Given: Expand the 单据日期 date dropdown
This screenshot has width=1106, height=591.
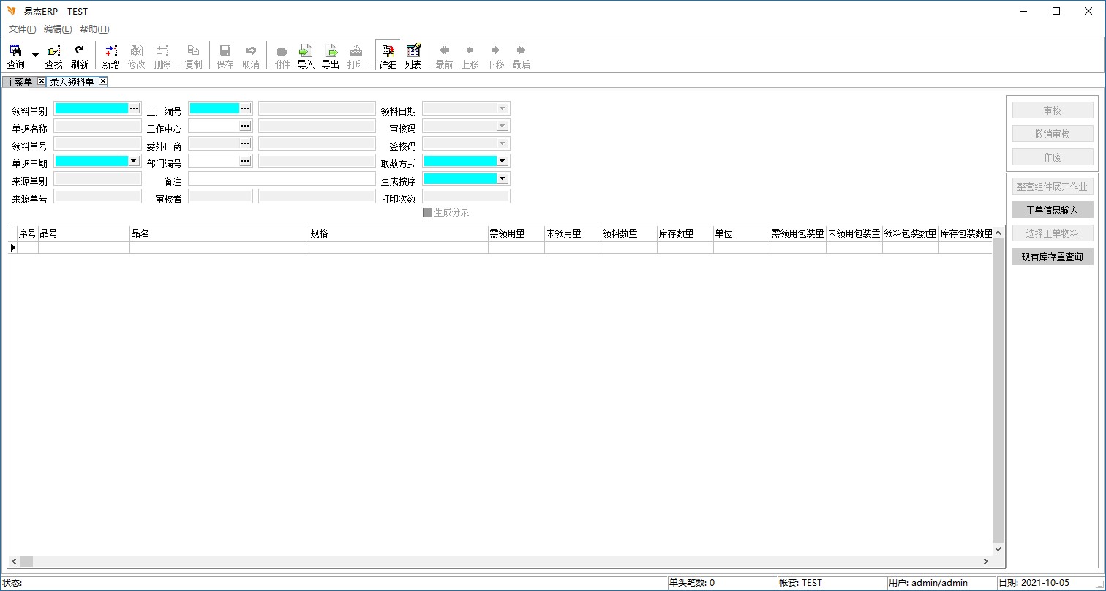Looking at the screenshot, I should (x=133, y=161).
